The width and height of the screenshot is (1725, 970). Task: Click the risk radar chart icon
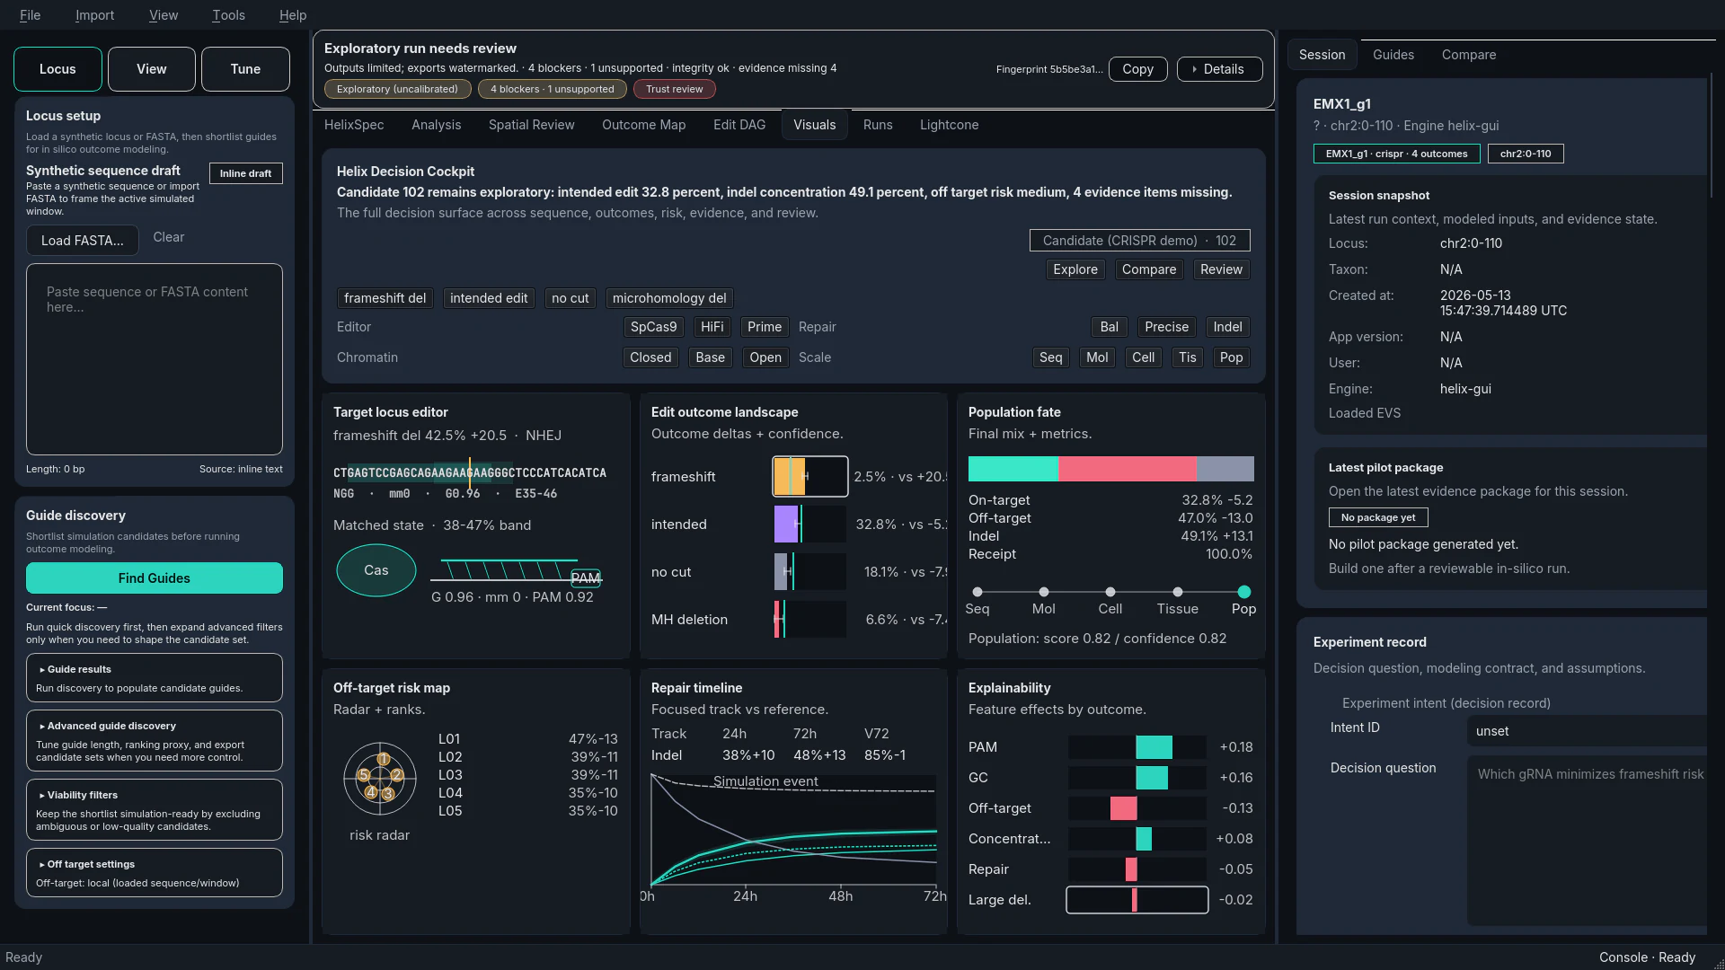pos(380,779)
